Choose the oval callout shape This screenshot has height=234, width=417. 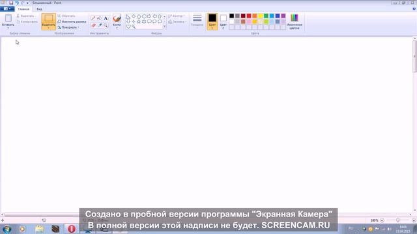tap(154, 21)
